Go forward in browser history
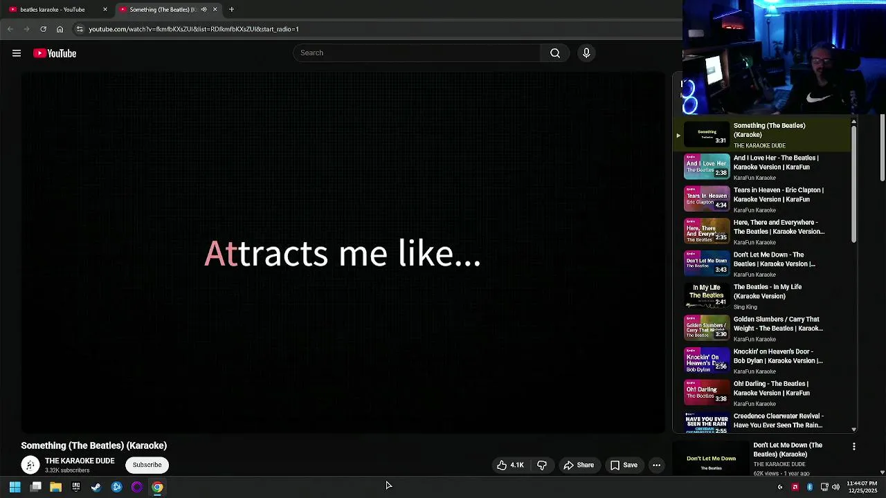 [x=26, y=29]
